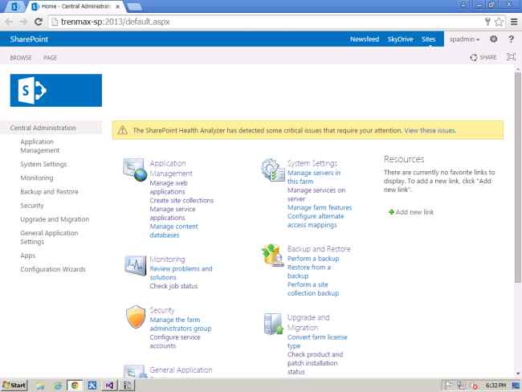
Task: Bookmark this page with star icon
Action: [x=499, y=22]
